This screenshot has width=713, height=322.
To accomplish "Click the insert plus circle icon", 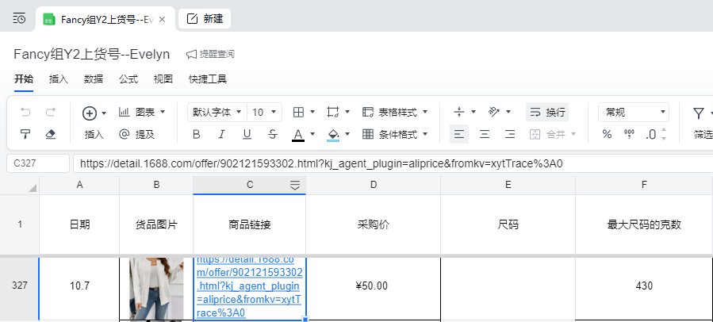I will click(90, 113).
